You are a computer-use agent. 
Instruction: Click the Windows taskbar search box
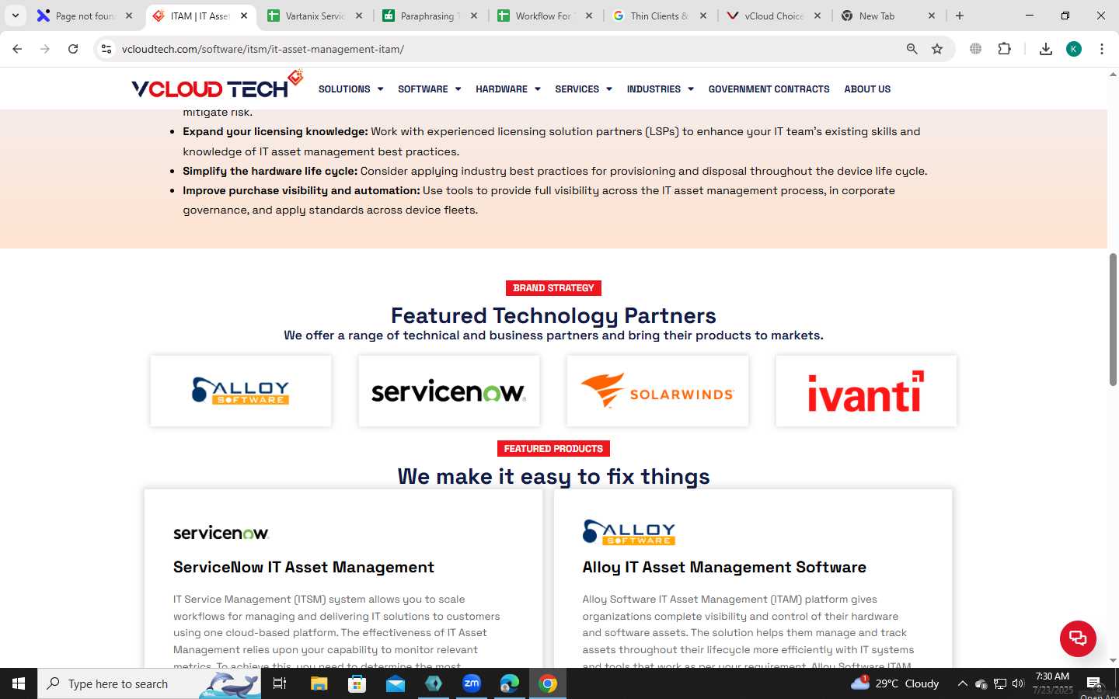point(149,683)
